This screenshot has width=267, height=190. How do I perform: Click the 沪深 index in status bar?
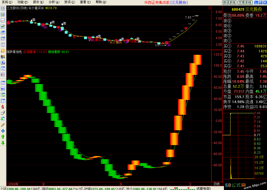(105, 188)
